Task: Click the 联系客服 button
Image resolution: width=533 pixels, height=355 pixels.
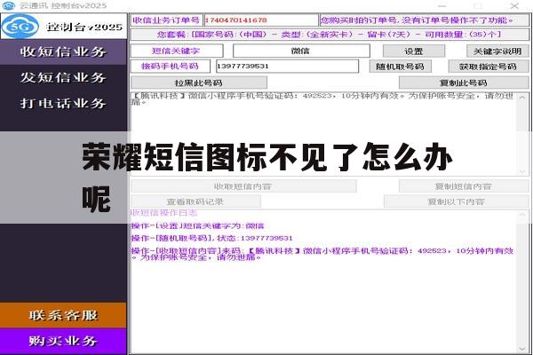Action: 63,315
